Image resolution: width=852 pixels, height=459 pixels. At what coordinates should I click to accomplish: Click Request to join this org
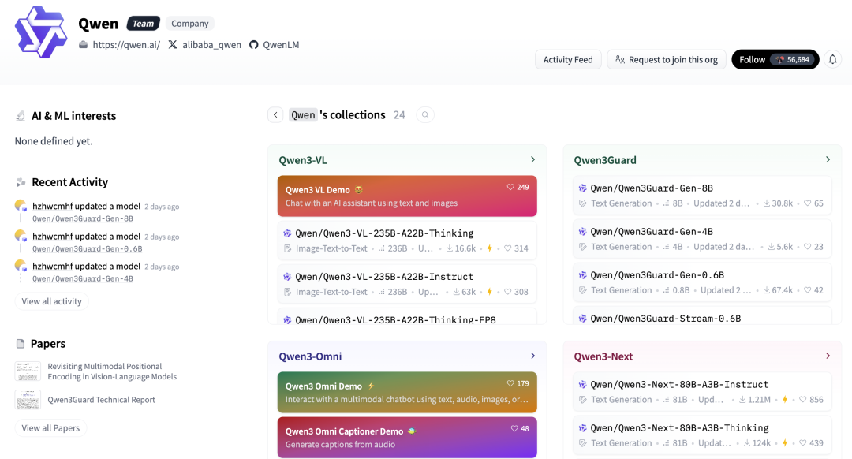(x=666, y=59)
